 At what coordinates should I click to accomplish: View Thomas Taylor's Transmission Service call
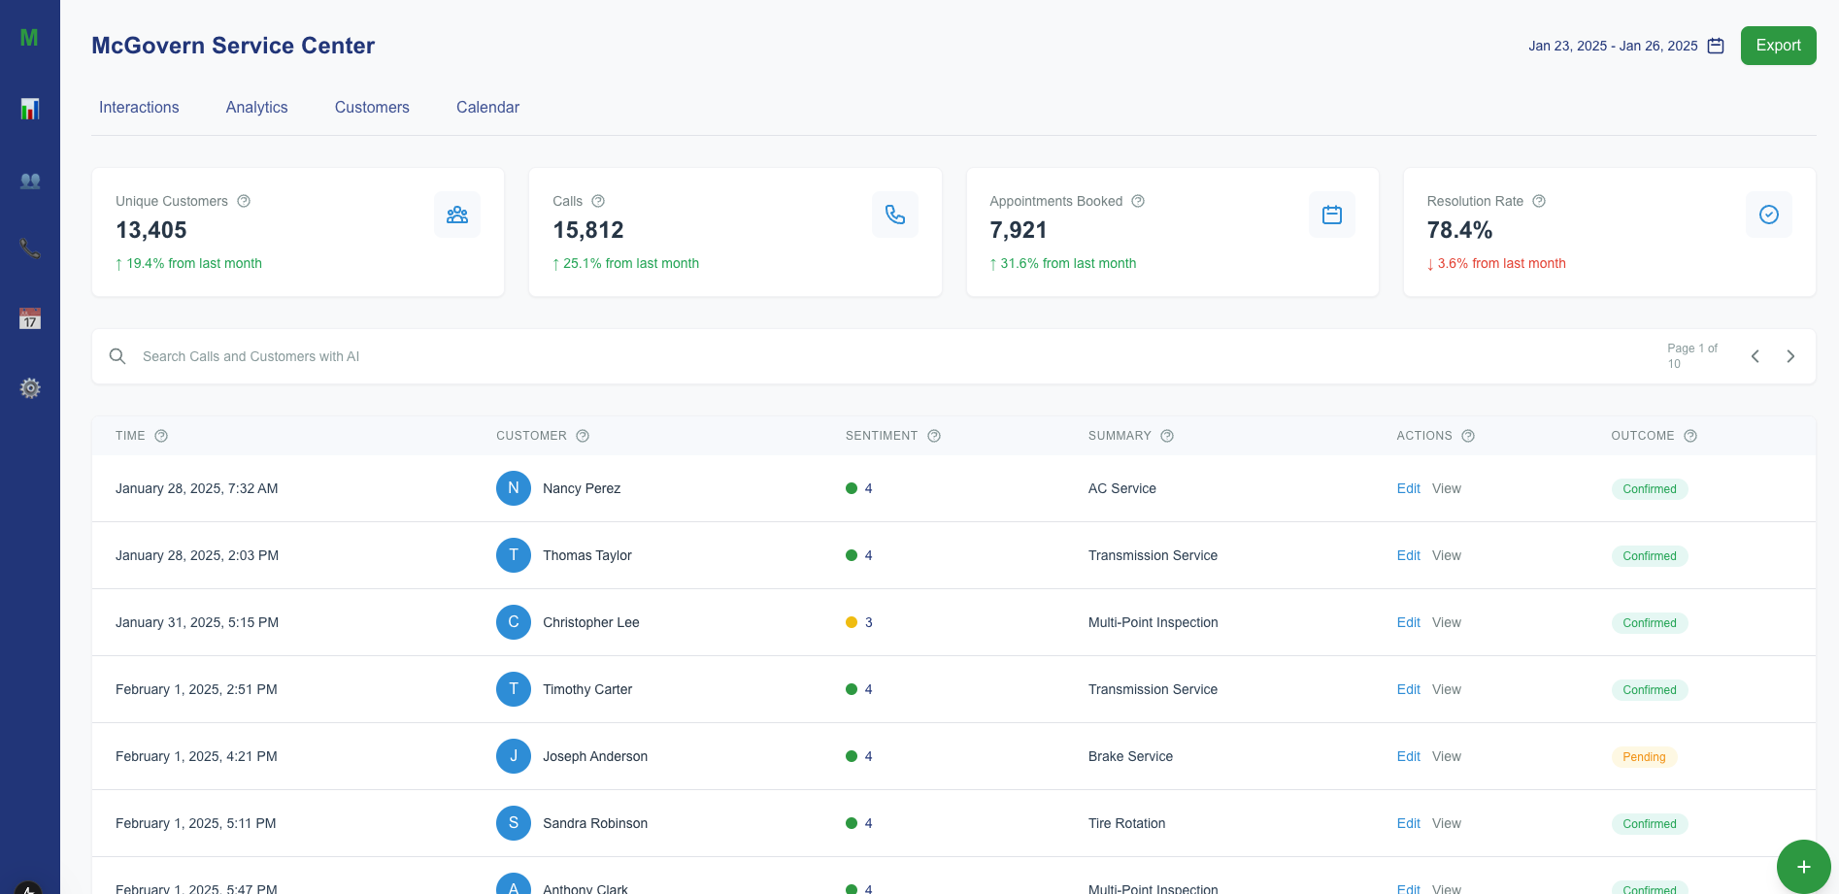pyautogui.click(x=1446, y=555)
